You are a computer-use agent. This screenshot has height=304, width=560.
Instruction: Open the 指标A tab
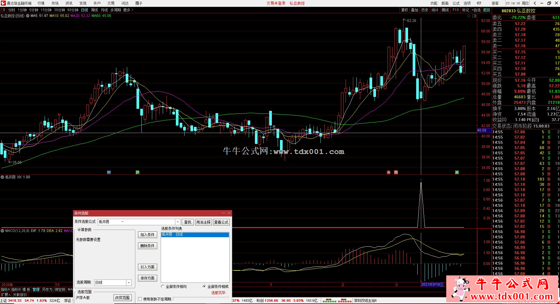6,289
